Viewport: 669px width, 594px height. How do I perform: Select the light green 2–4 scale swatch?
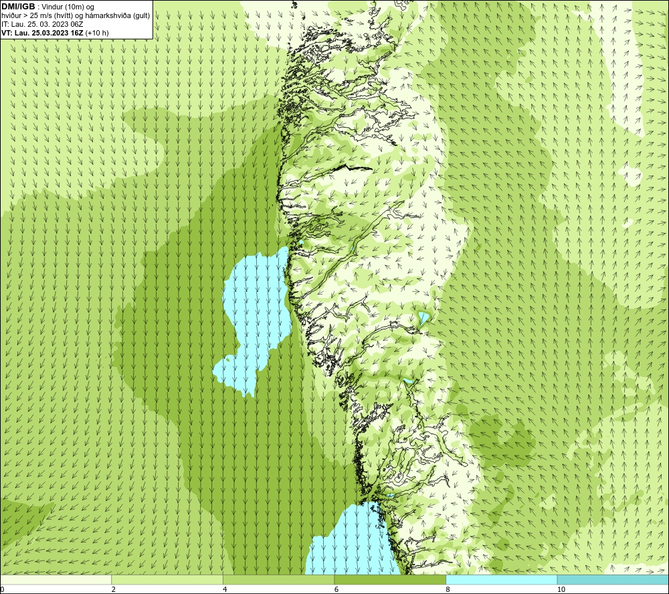click(167, 579)
